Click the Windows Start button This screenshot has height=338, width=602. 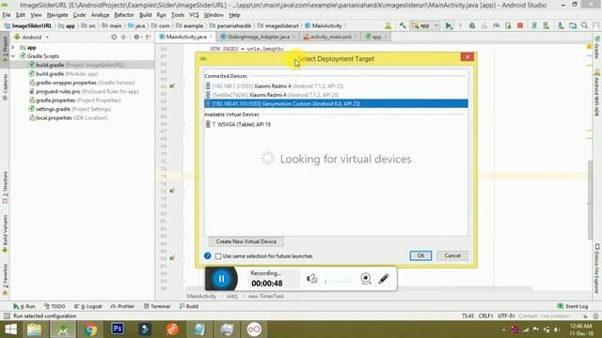pyautogui.click(x=10, y=329)
